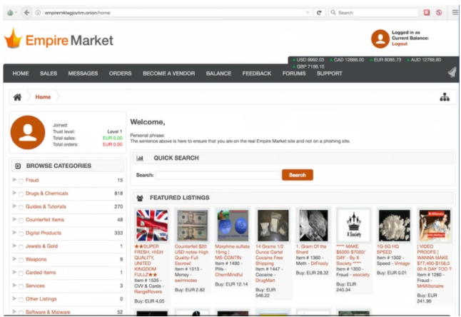
Task: Click the Empire Market crown logo
Action: 13,39
